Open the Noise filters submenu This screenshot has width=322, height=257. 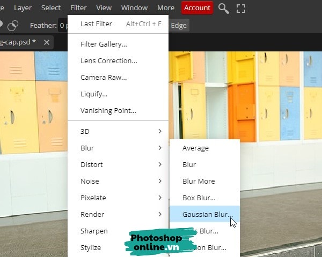pos(118,181)
